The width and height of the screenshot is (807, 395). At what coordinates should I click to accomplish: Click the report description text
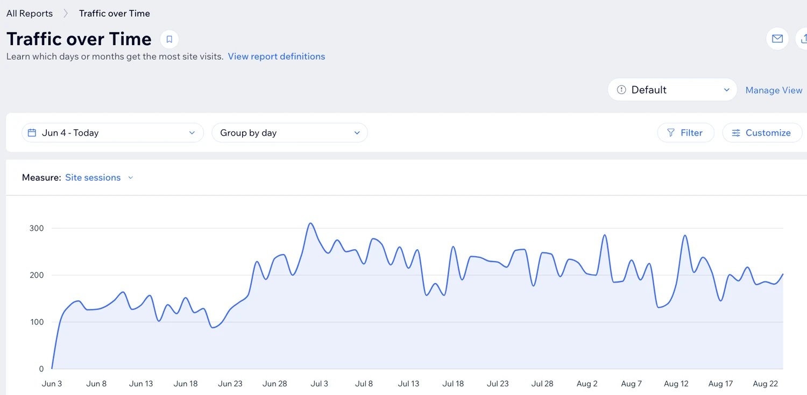[115, 57]
